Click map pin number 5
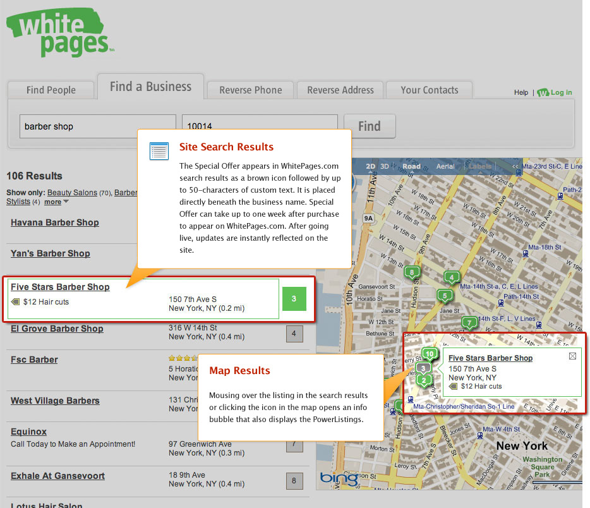 tap(445, 296)
